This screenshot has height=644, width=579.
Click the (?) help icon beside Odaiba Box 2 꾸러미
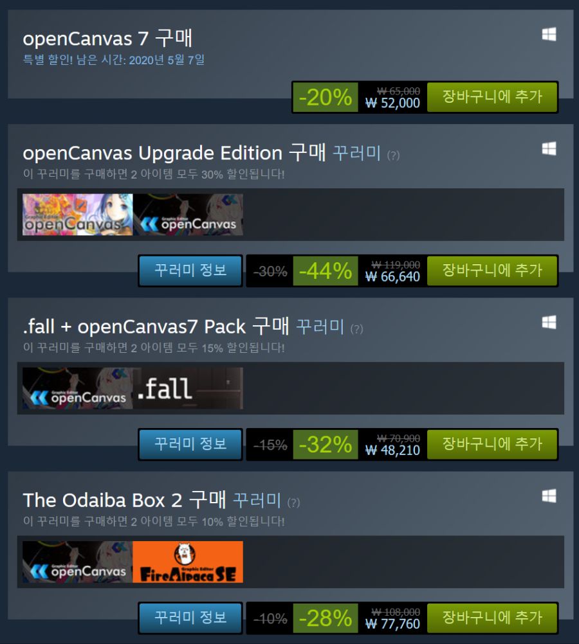tap(293, 503)
